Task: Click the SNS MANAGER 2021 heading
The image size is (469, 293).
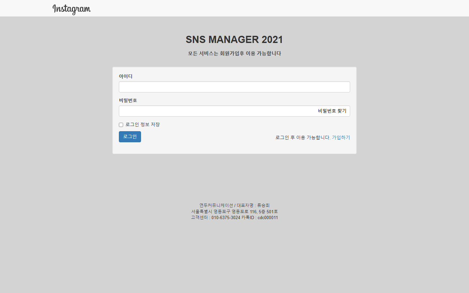Action: [x=234, y=39]
